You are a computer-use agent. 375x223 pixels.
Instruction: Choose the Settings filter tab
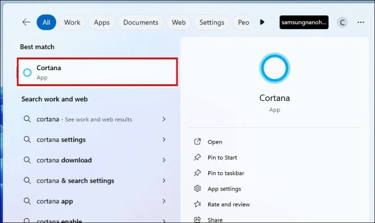coord(212,22)
